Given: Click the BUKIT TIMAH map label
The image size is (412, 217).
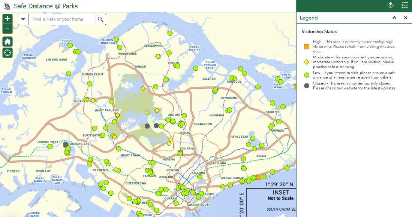Looking at the screenshot, I should (130, 155).
